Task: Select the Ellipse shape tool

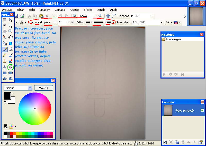Action: pos(5,79)
